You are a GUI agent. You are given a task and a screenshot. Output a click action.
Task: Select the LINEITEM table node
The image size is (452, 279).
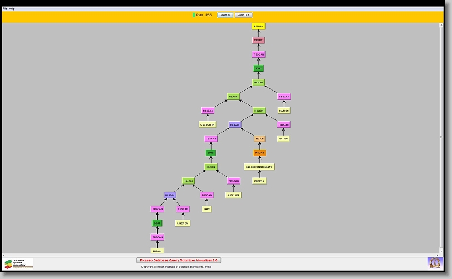[x=183, y=223]
